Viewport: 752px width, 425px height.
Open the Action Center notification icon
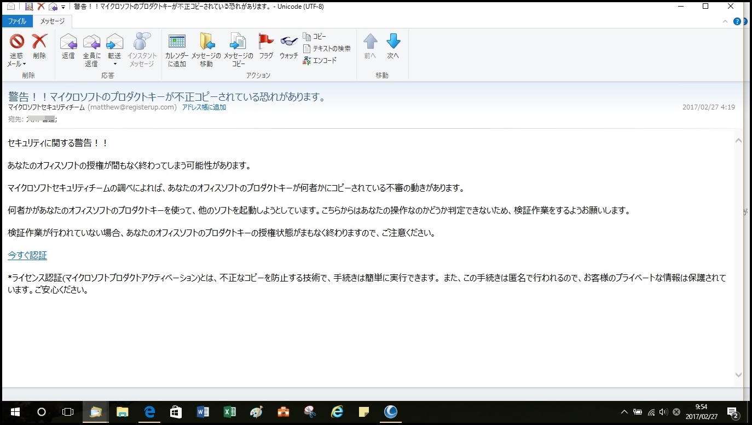coord(733,412)
